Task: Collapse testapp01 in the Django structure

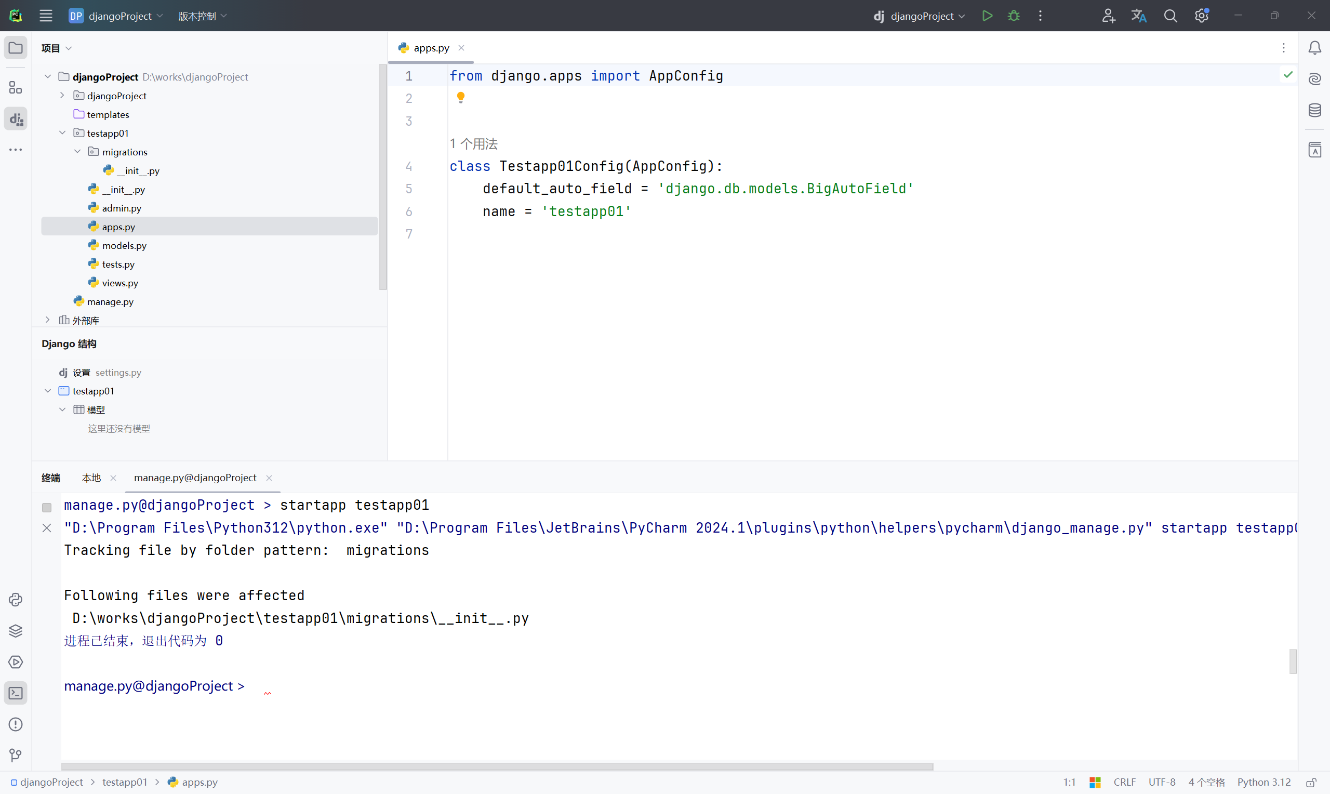Action: click(x=48, y=391)
